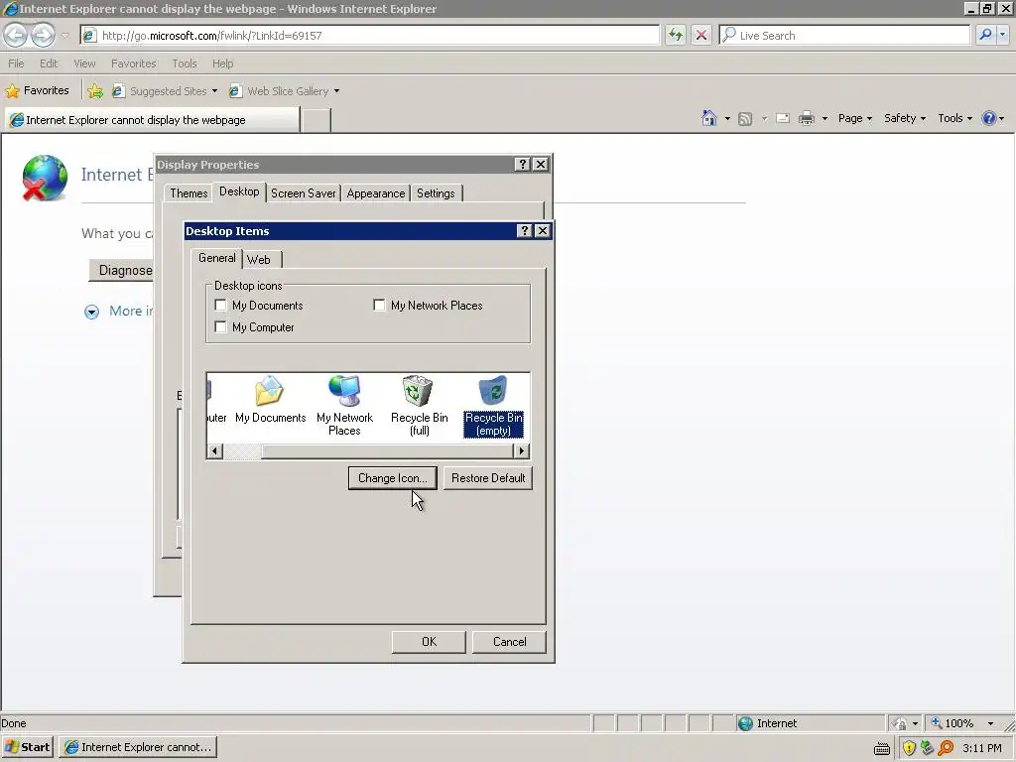
Task: Click the Change Icon... button
Action: 393,478
